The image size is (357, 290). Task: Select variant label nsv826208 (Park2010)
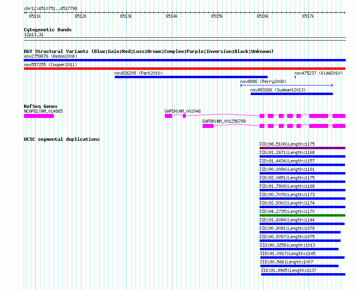click(x=138, y=73)
